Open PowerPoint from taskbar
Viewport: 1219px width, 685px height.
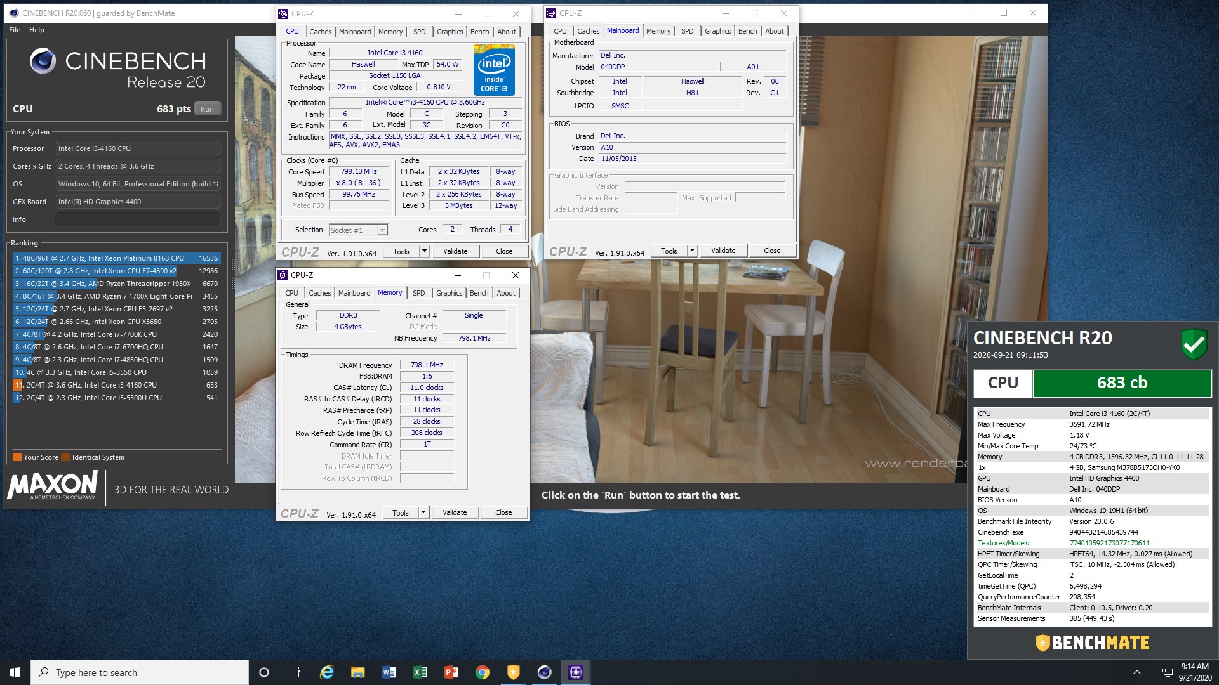(451, 672)
